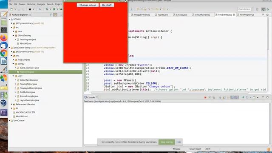Click the Open Perspective toolbar icon
Image resolution: width=272 pixels, height=153 pixels.
coord(257,9)
